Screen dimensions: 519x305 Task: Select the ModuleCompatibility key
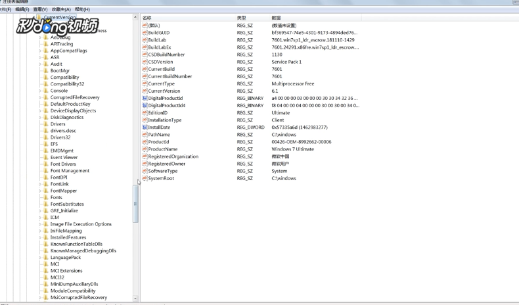(x=73, y=291)
